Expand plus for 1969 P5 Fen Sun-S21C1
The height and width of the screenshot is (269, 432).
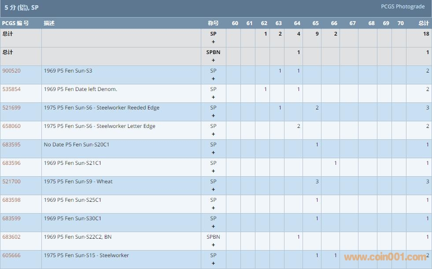coord(213,171)
